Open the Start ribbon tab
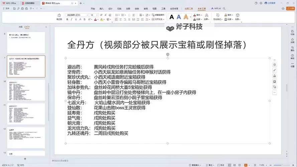This screenshot has width=297, height=167. pos(93,9)
